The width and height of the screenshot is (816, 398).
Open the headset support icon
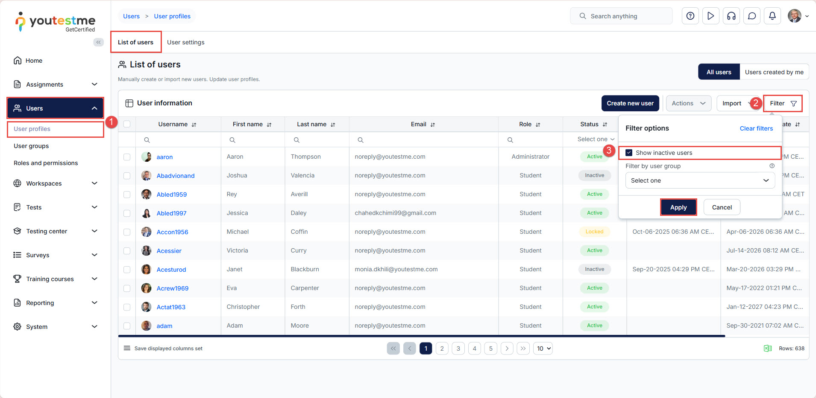click(x=731, y=16)
